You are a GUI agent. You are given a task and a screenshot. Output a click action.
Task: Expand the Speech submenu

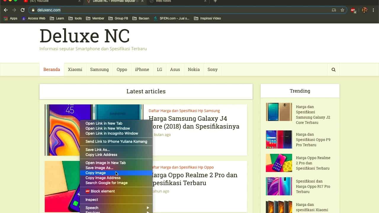coord(116,208)
